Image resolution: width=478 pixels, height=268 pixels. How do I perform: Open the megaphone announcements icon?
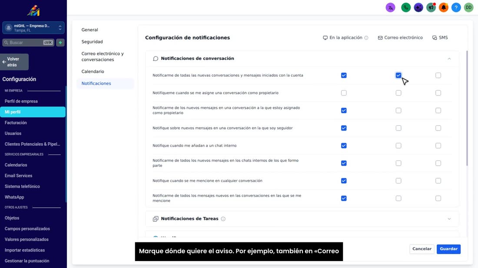click(x=431, y=8)
